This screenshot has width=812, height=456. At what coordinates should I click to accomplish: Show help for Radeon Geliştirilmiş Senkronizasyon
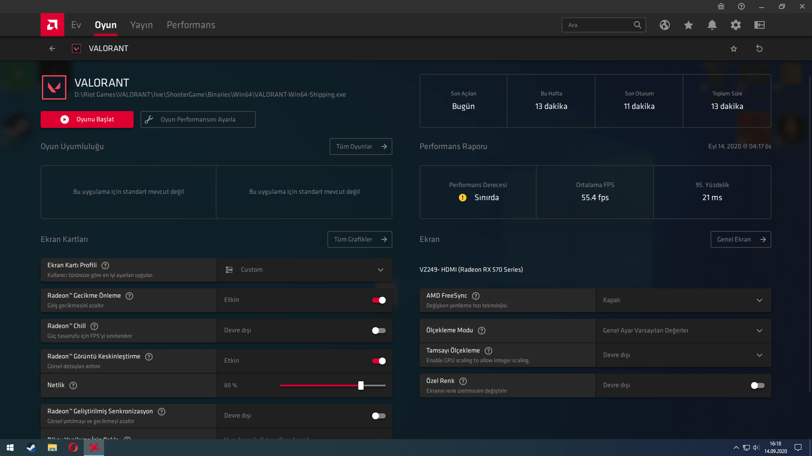pyautogui.click(x=162, y=412)
